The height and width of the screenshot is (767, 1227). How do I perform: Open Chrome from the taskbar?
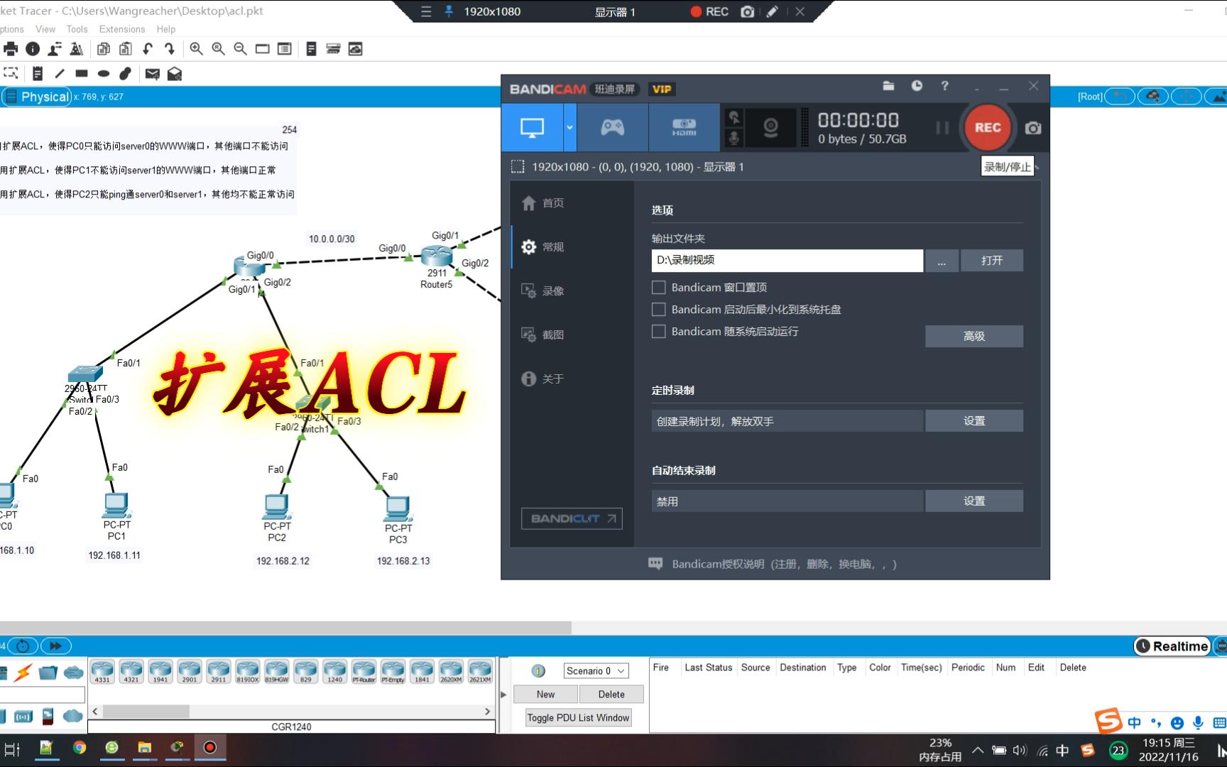80,748
